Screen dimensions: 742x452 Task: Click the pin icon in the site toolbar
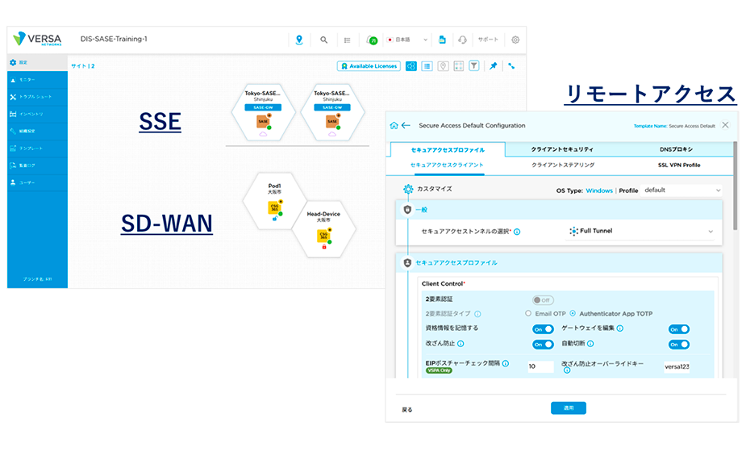coord(494,66)
